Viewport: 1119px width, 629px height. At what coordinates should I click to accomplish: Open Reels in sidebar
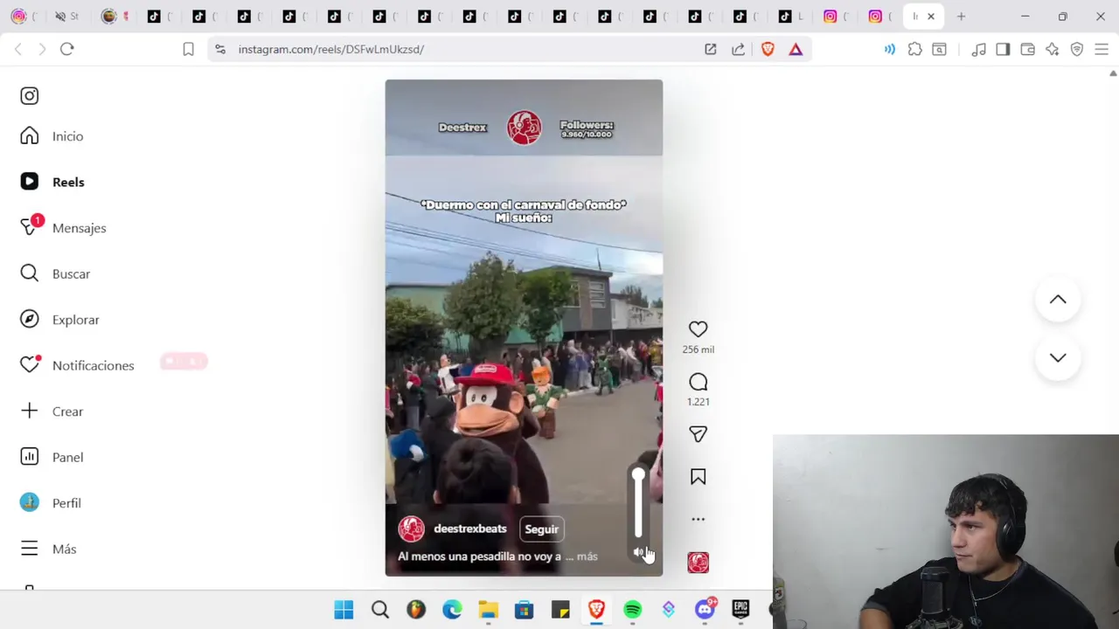(x=52, y=182)
